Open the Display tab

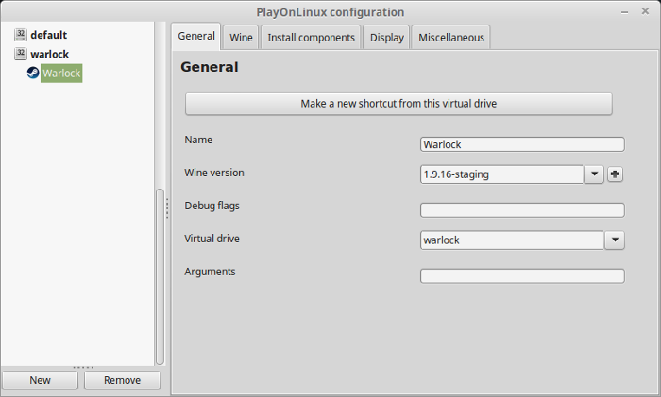[x=386, y=38]
